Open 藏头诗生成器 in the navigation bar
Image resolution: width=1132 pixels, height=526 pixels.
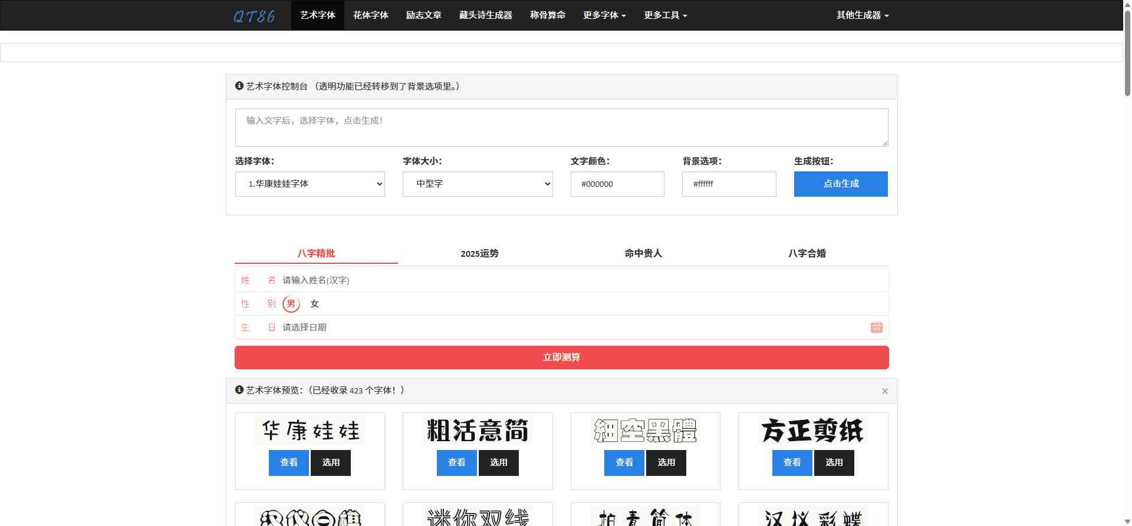tap(485, 15)
